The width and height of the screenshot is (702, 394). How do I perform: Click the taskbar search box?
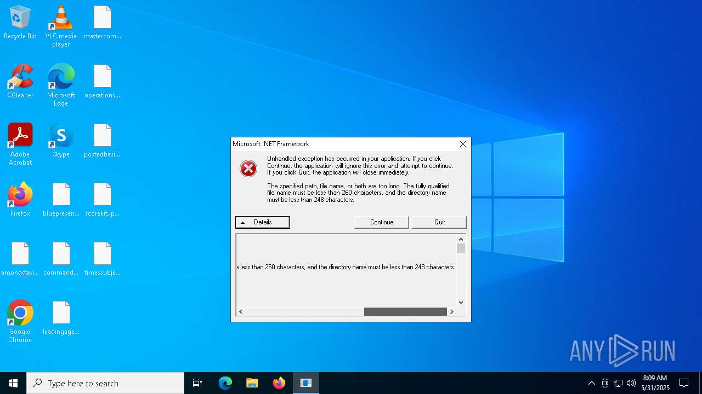coord(105,383)
